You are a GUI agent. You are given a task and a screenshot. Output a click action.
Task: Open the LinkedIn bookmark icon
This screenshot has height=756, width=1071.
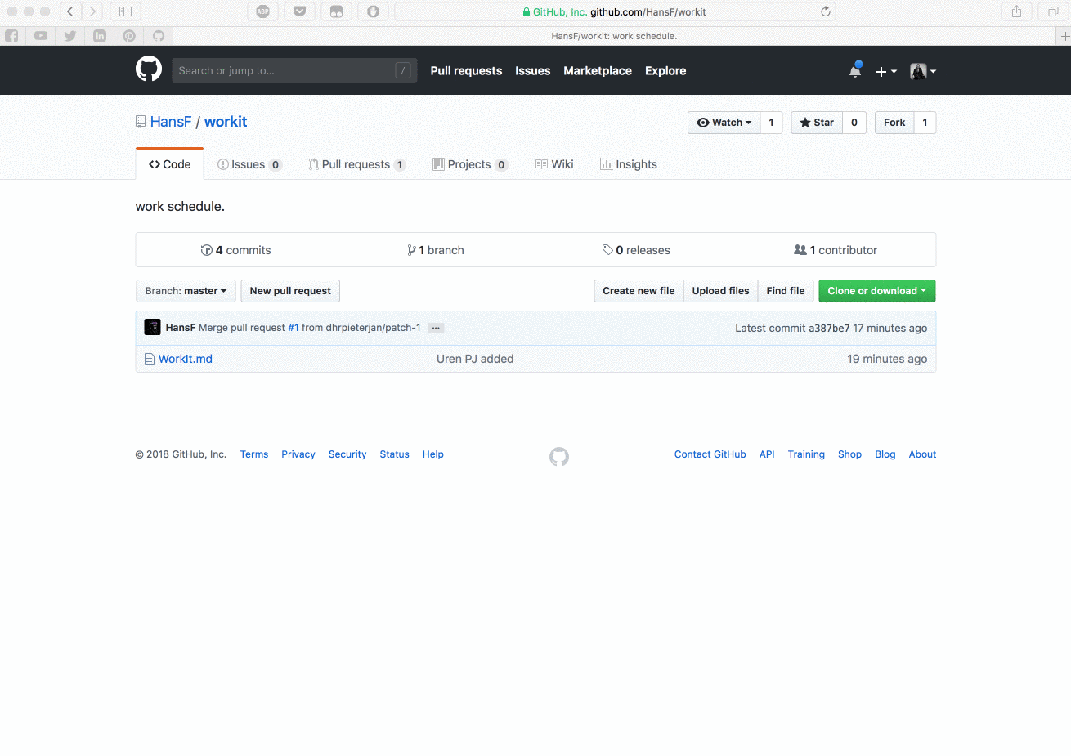(100, 36)
